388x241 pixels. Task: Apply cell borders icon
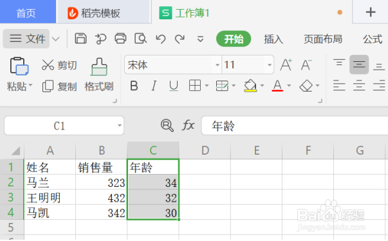(195, 86)
